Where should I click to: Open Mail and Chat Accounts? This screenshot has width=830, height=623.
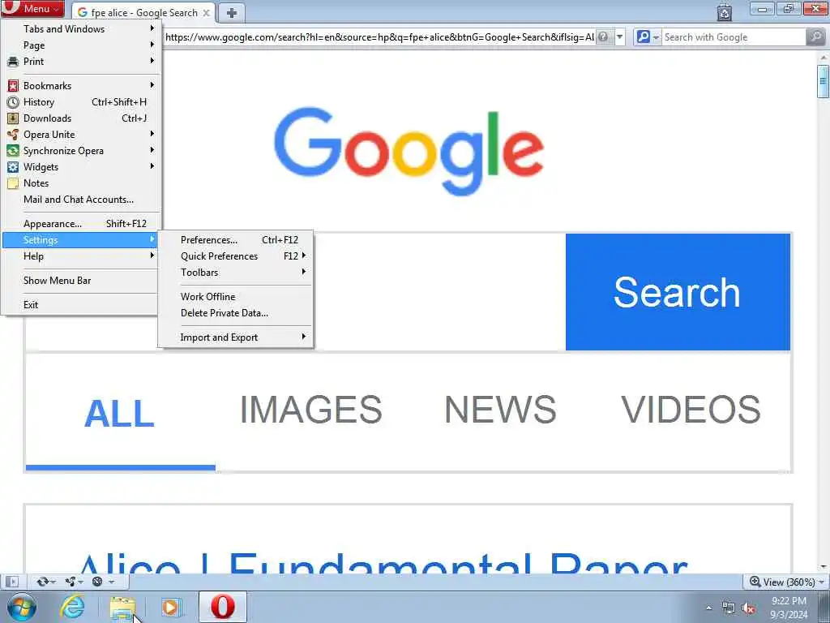coord(81,200)
